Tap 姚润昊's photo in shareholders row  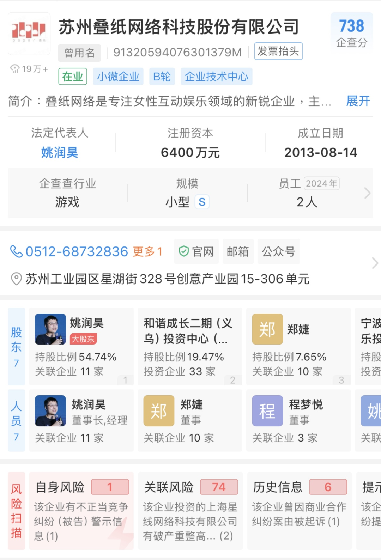click(x=50, y=329)
